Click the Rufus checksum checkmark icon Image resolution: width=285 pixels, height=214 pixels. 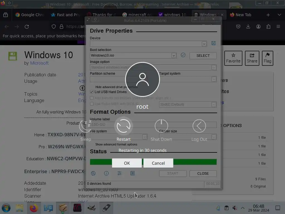click(x=183, y=55)
